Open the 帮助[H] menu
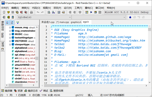 point(111,8)
